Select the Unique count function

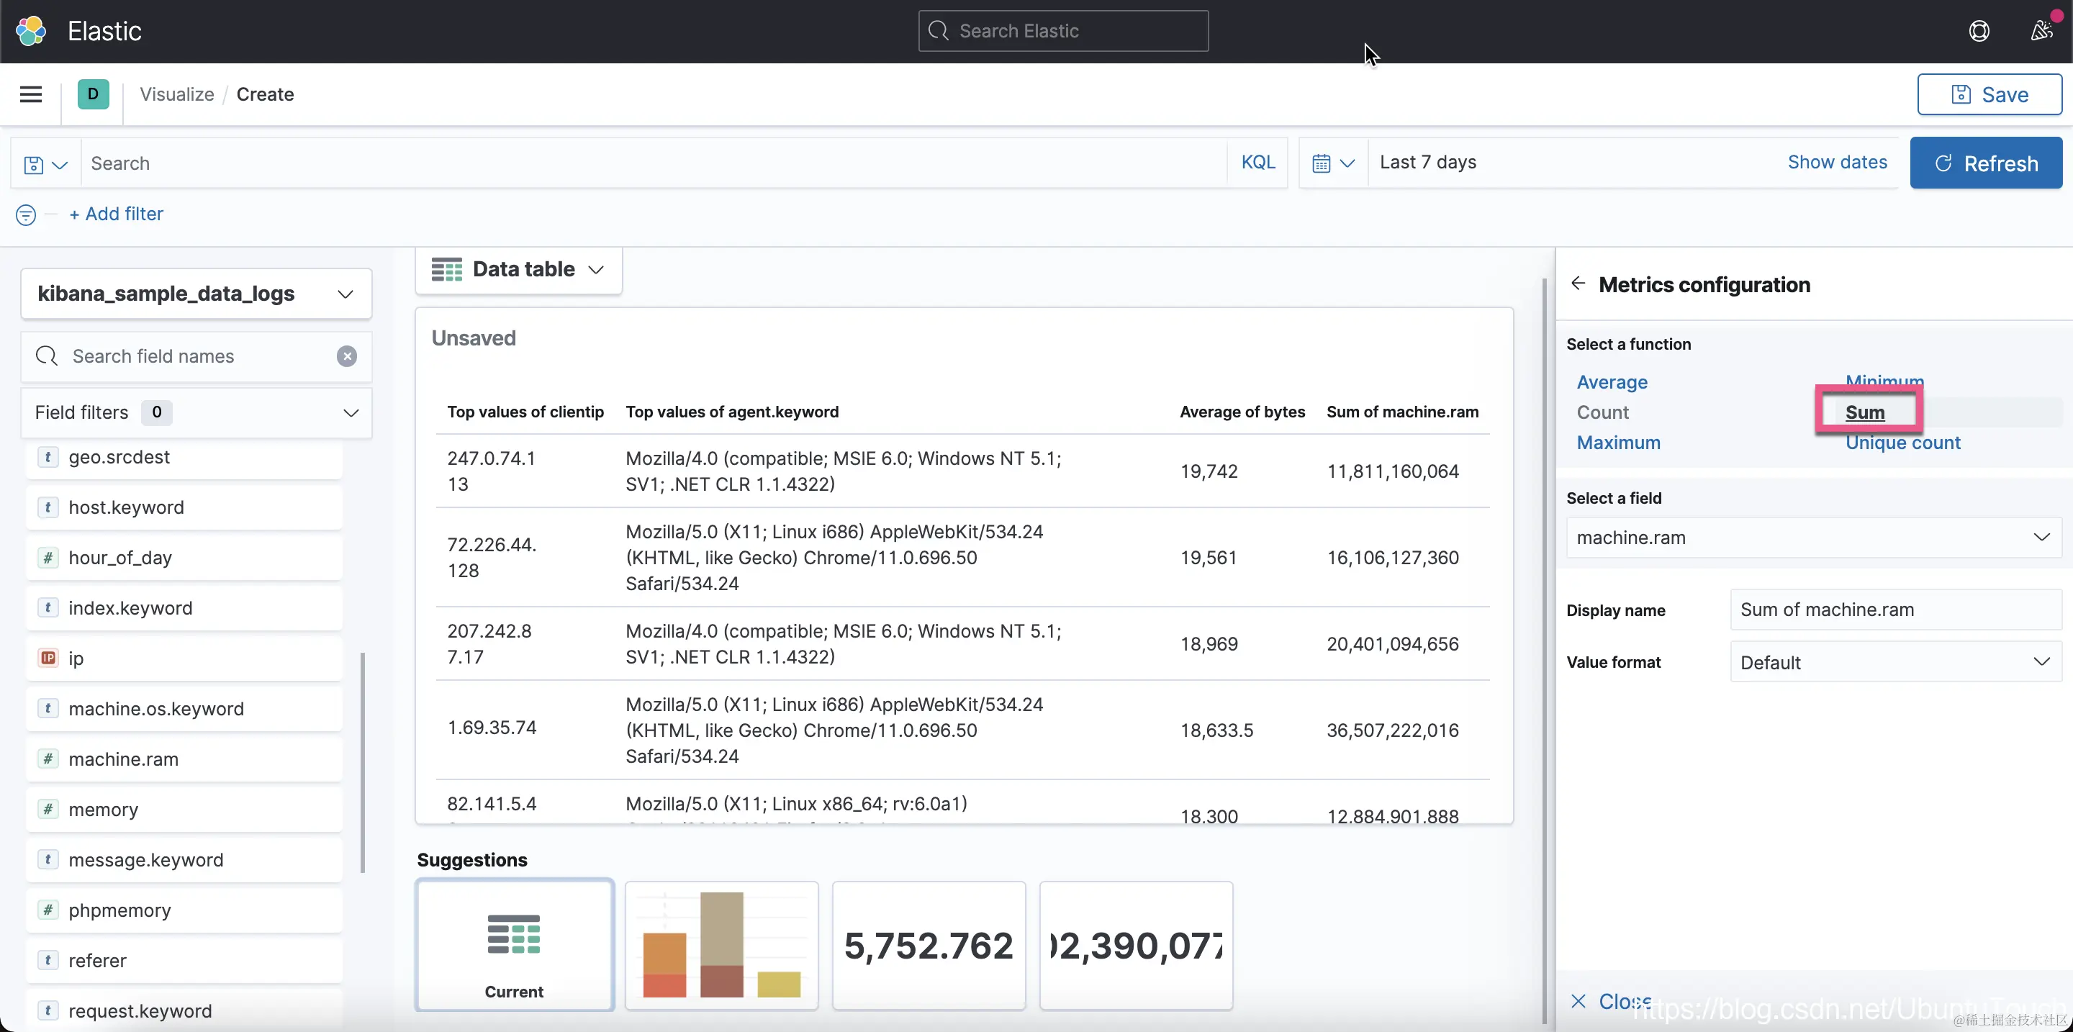point(1902,443)
